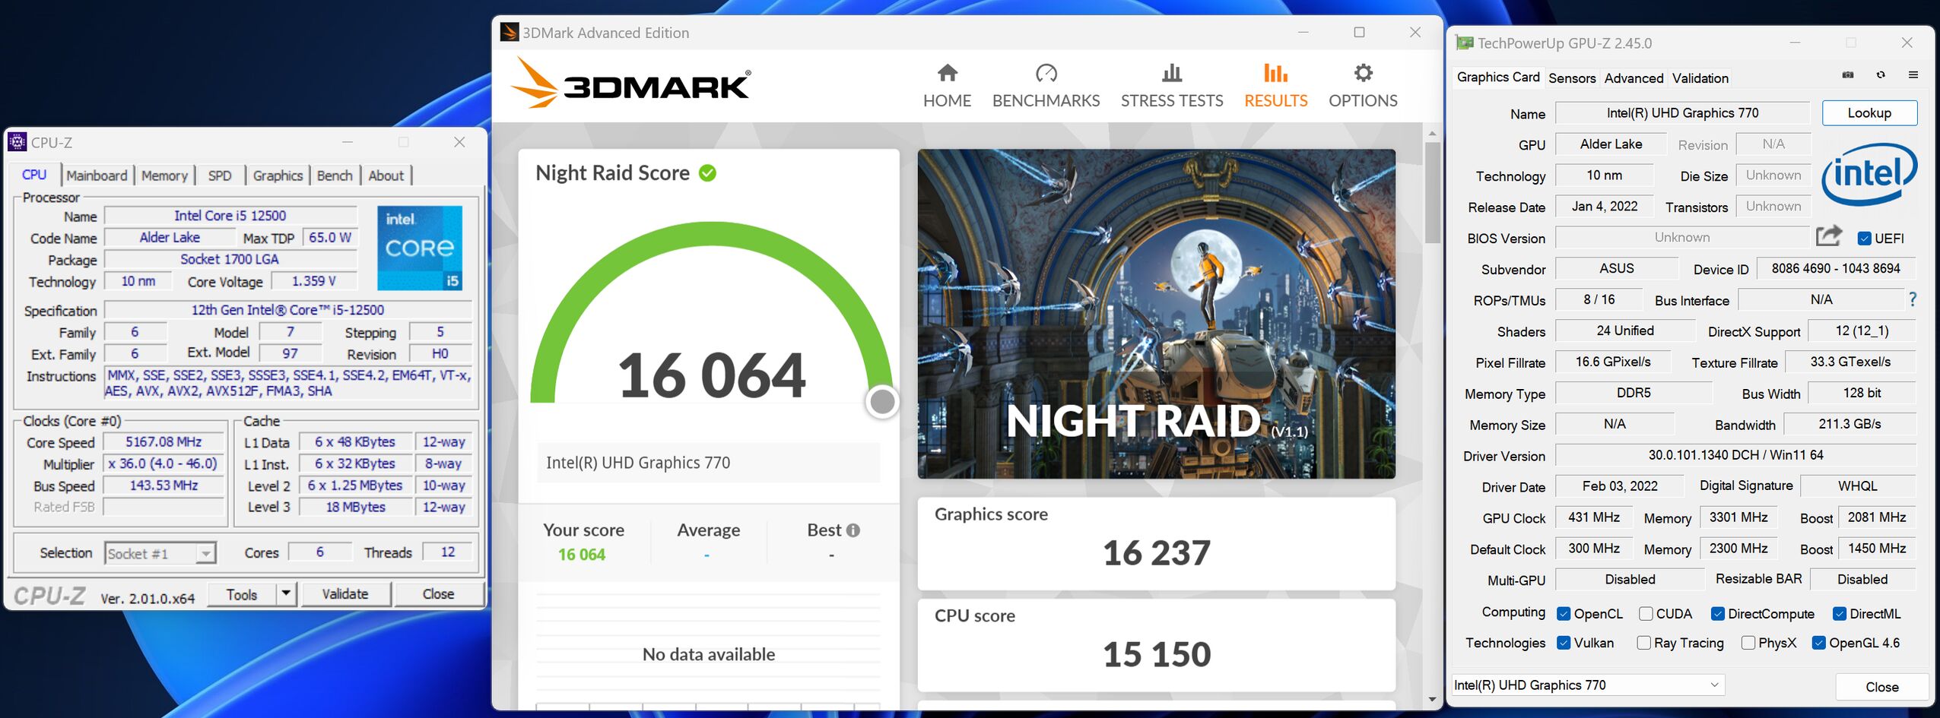Click the Intel Core i5 badge in CPU-Z
Image resolution: width=1940 pixels, height=718 pixels.
coord(420,248)
